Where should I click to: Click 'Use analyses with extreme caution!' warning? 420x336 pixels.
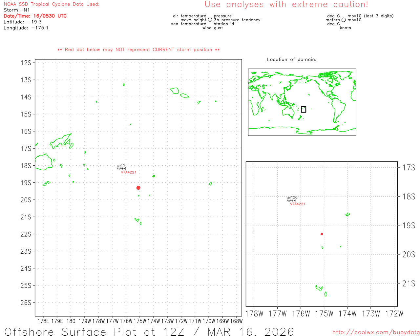click(286, 5)
